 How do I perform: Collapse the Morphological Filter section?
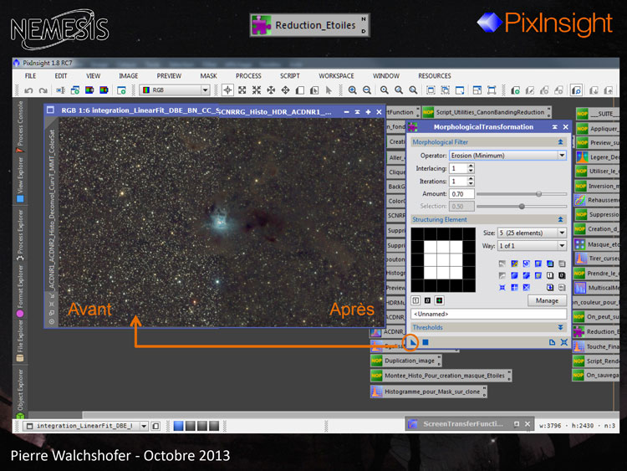(x=560, y=142)
